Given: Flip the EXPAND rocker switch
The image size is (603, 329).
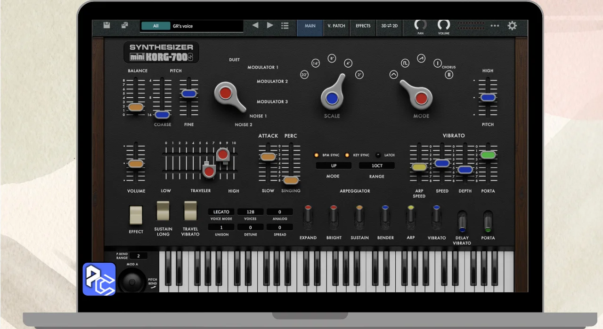Looking at the screenshot, I should point(308,216).
